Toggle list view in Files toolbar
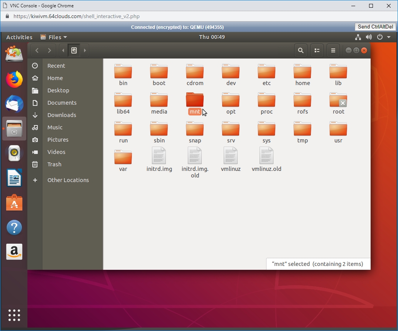 point(317,50)
